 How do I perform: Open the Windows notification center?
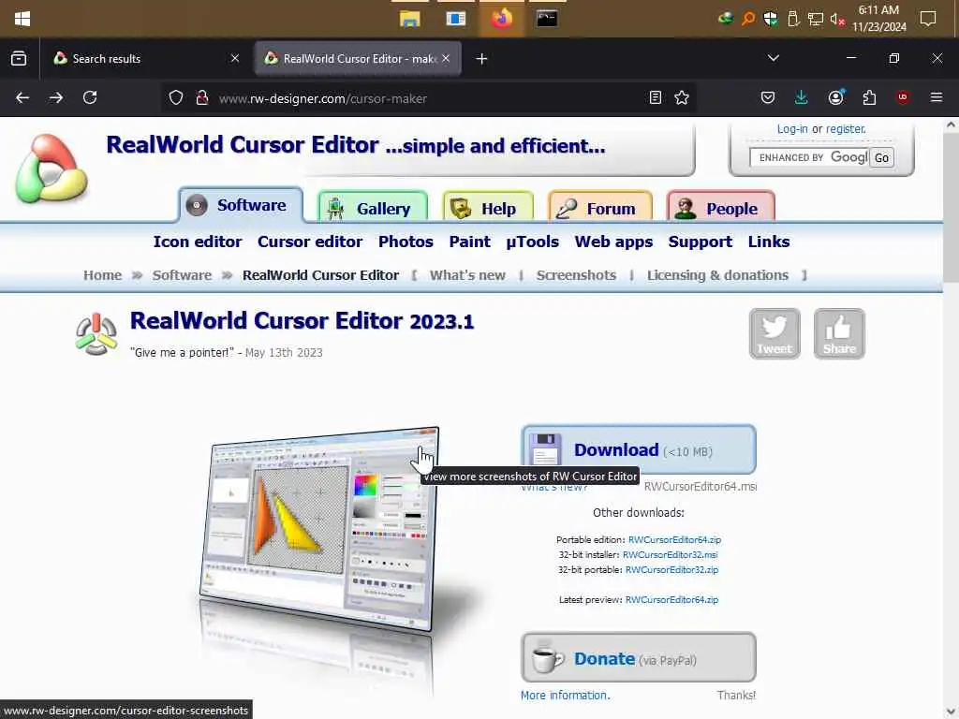click(x=928, y=19)
